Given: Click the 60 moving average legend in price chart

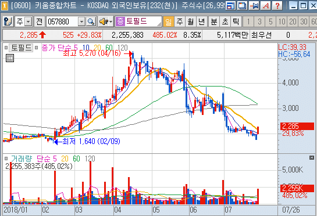Looking at the screenshot, I should tap(109, 48).
